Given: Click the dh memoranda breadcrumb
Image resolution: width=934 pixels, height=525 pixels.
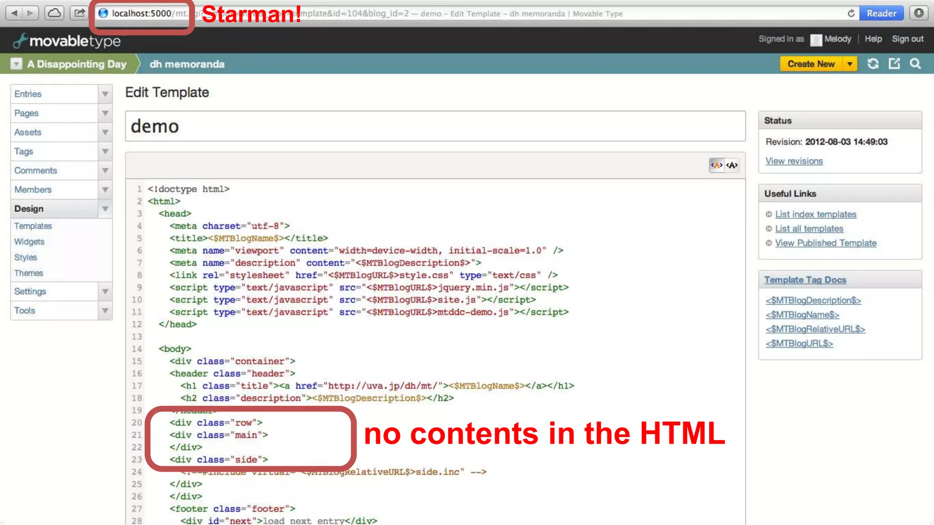Looking at the screenshot, I should (x=187, y=64).
